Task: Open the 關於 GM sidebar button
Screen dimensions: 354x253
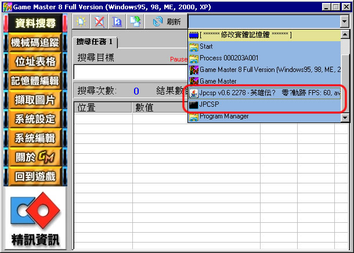Action: (x=35, y=157)
